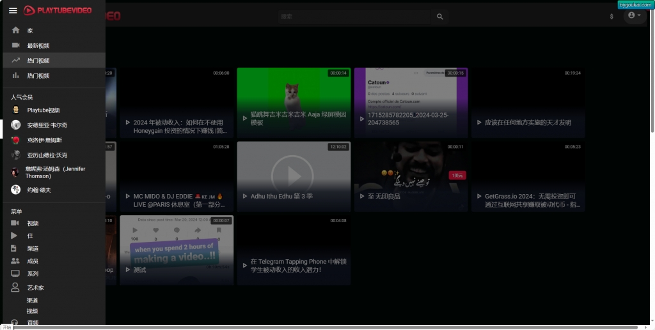Click inside the 搜索 search field
Image resolution: width=655 pixels, height=330 pixels.
pos(355,17)
